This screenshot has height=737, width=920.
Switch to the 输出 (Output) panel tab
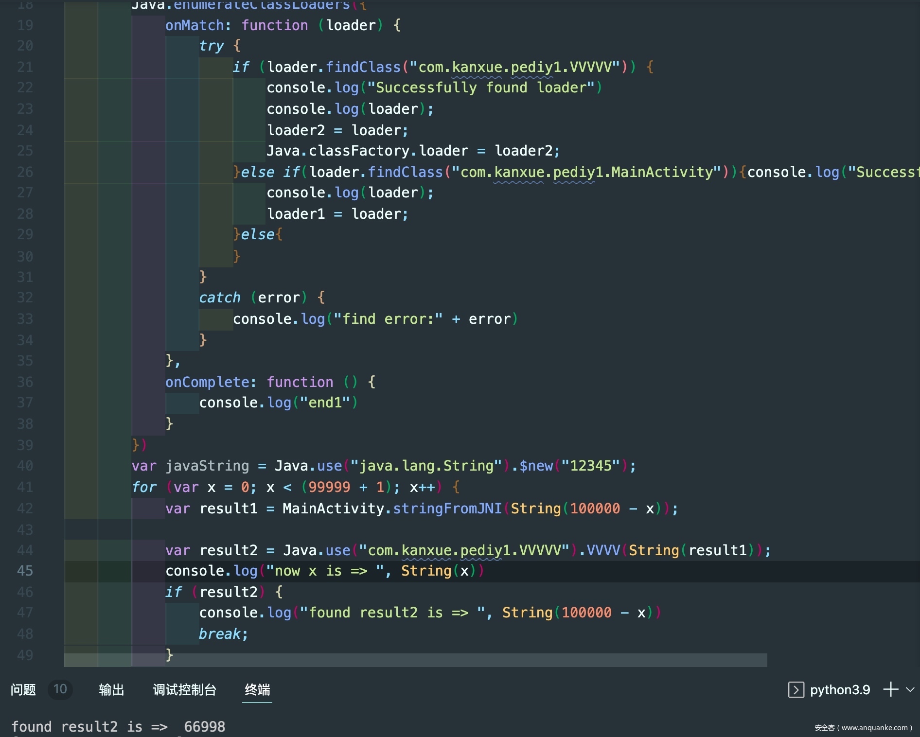coord(111,689)
